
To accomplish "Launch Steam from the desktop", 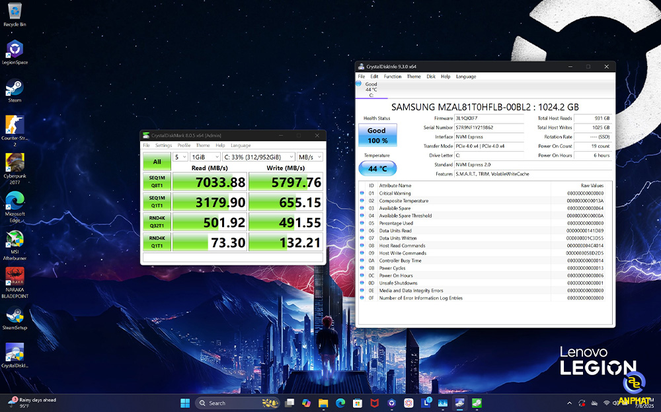I will [x=15, y=90].
